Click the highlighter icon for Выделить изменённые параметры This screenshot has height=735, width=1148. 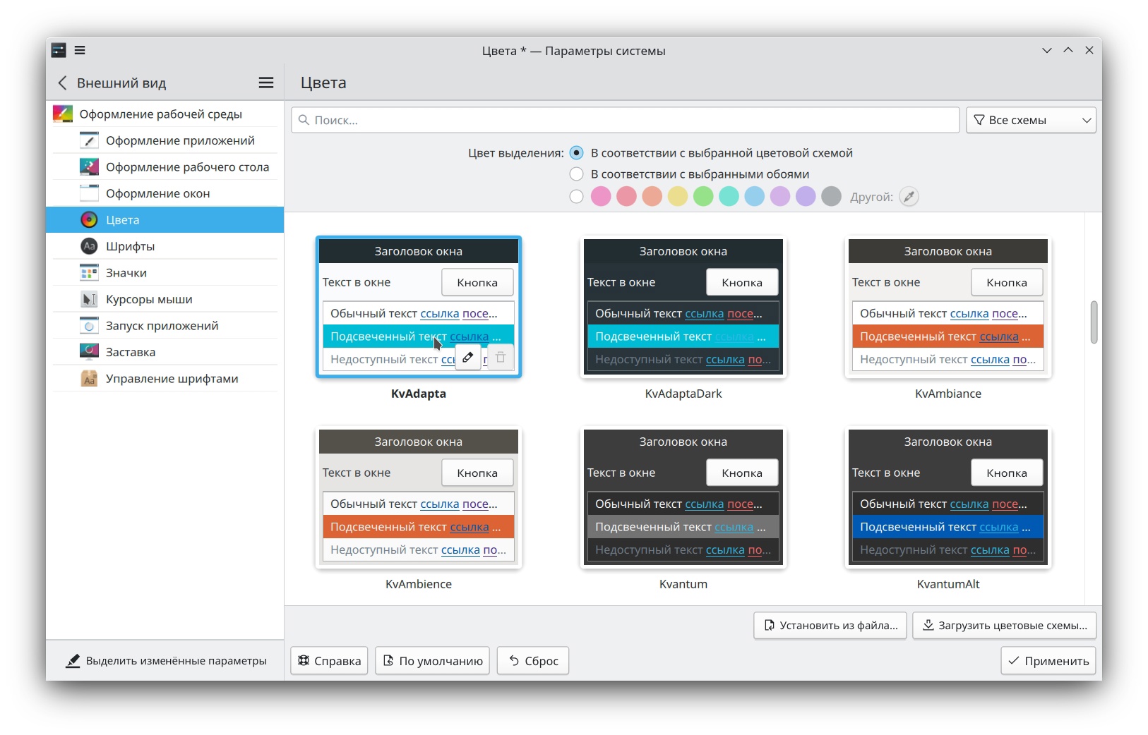coord(73,661)
